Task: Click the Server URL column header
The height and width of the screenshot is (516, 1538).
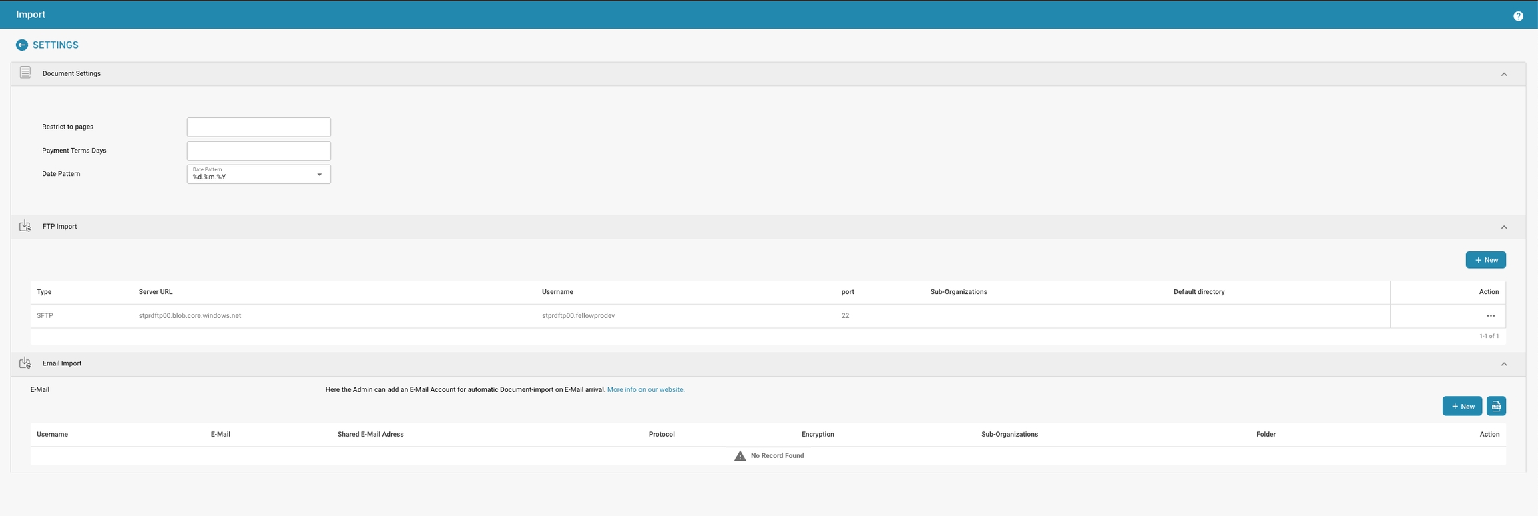Action: tap(156, 292)
